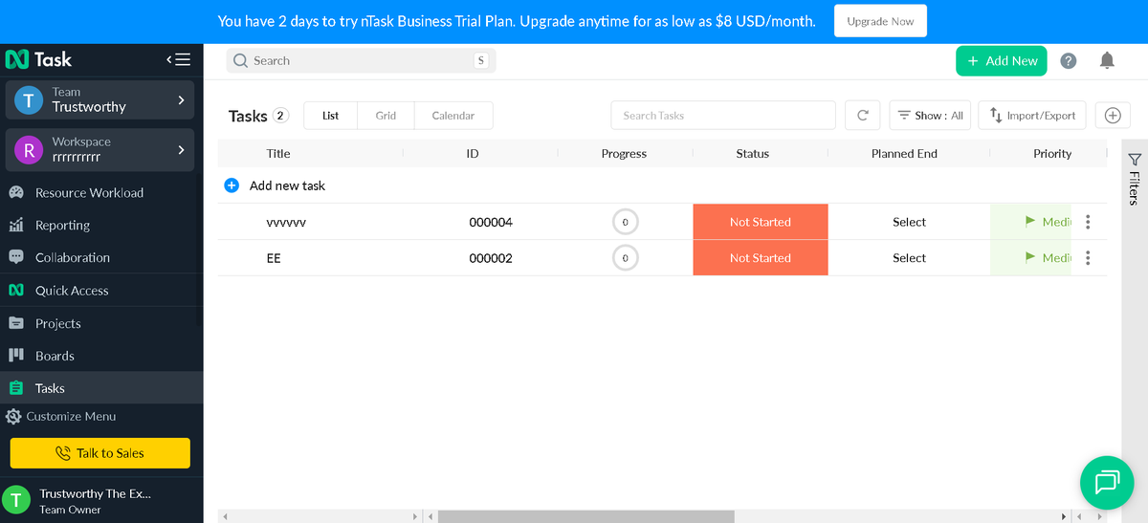Click the nTask logo
This screenshot has height=523, width=1148.
click(x=38, y=59)
